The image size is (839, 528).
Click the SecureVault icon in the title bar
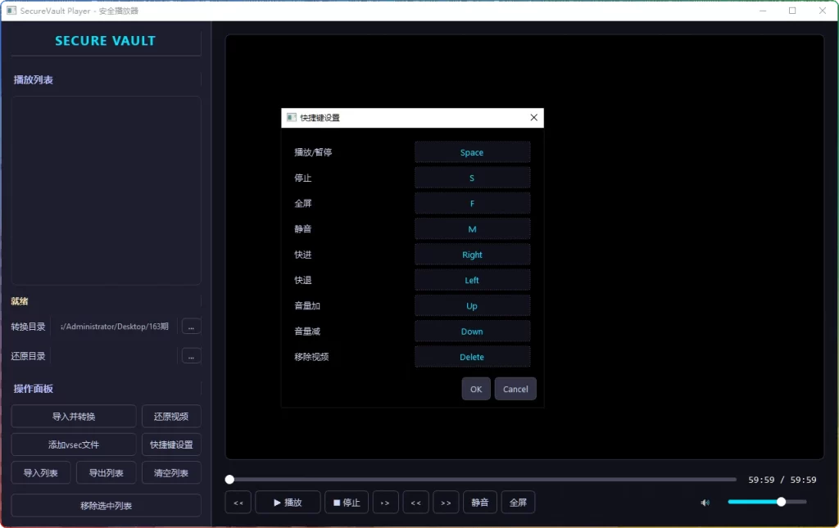(x=10, y=11)
